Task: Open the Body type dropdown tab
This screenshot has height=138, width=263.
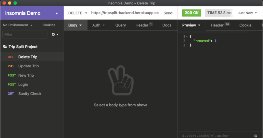Action: click(x=75, y=25)
